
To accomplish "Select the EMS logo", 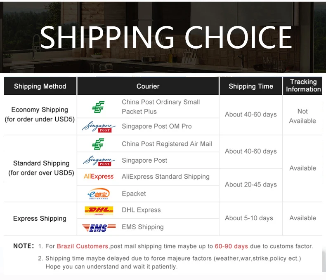I will tap(99, 228).
